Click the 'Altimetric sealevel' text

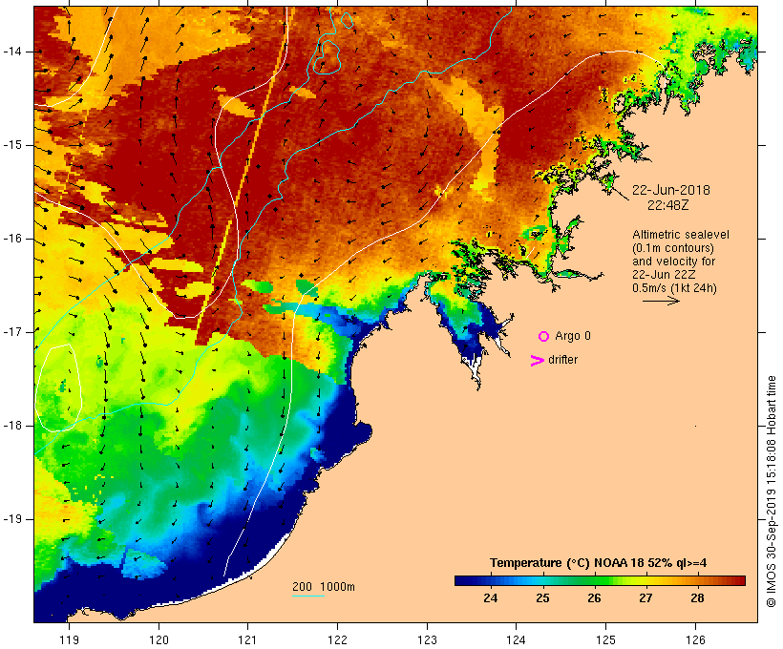coord(681,235)
